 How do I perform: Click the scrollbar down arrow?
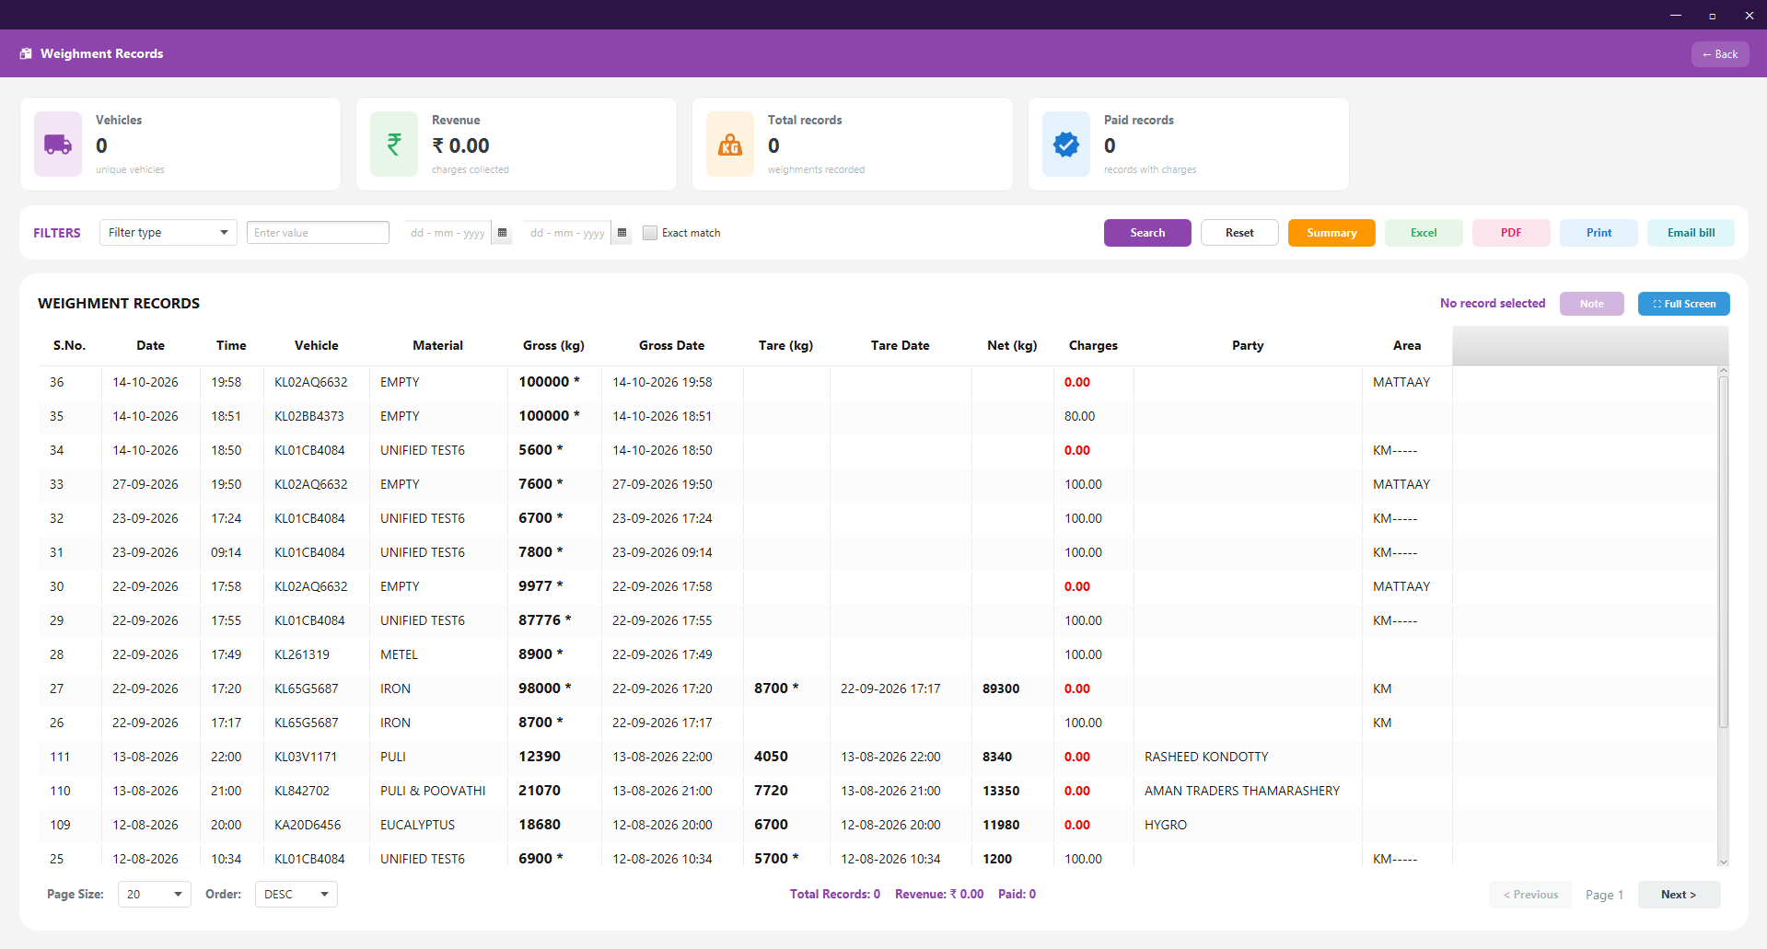pyautogui.click(x=1723, y=862)
